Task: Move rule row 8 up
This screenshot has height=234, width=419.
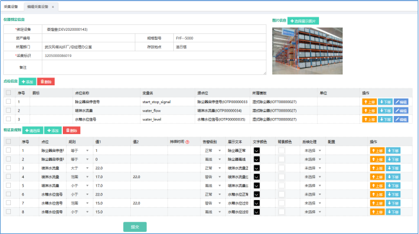Action: click(377, 212)
